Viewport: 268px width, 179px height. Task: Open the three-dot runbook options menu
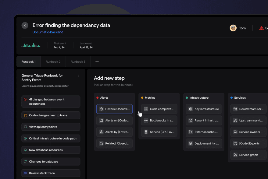tap(78, 75)
